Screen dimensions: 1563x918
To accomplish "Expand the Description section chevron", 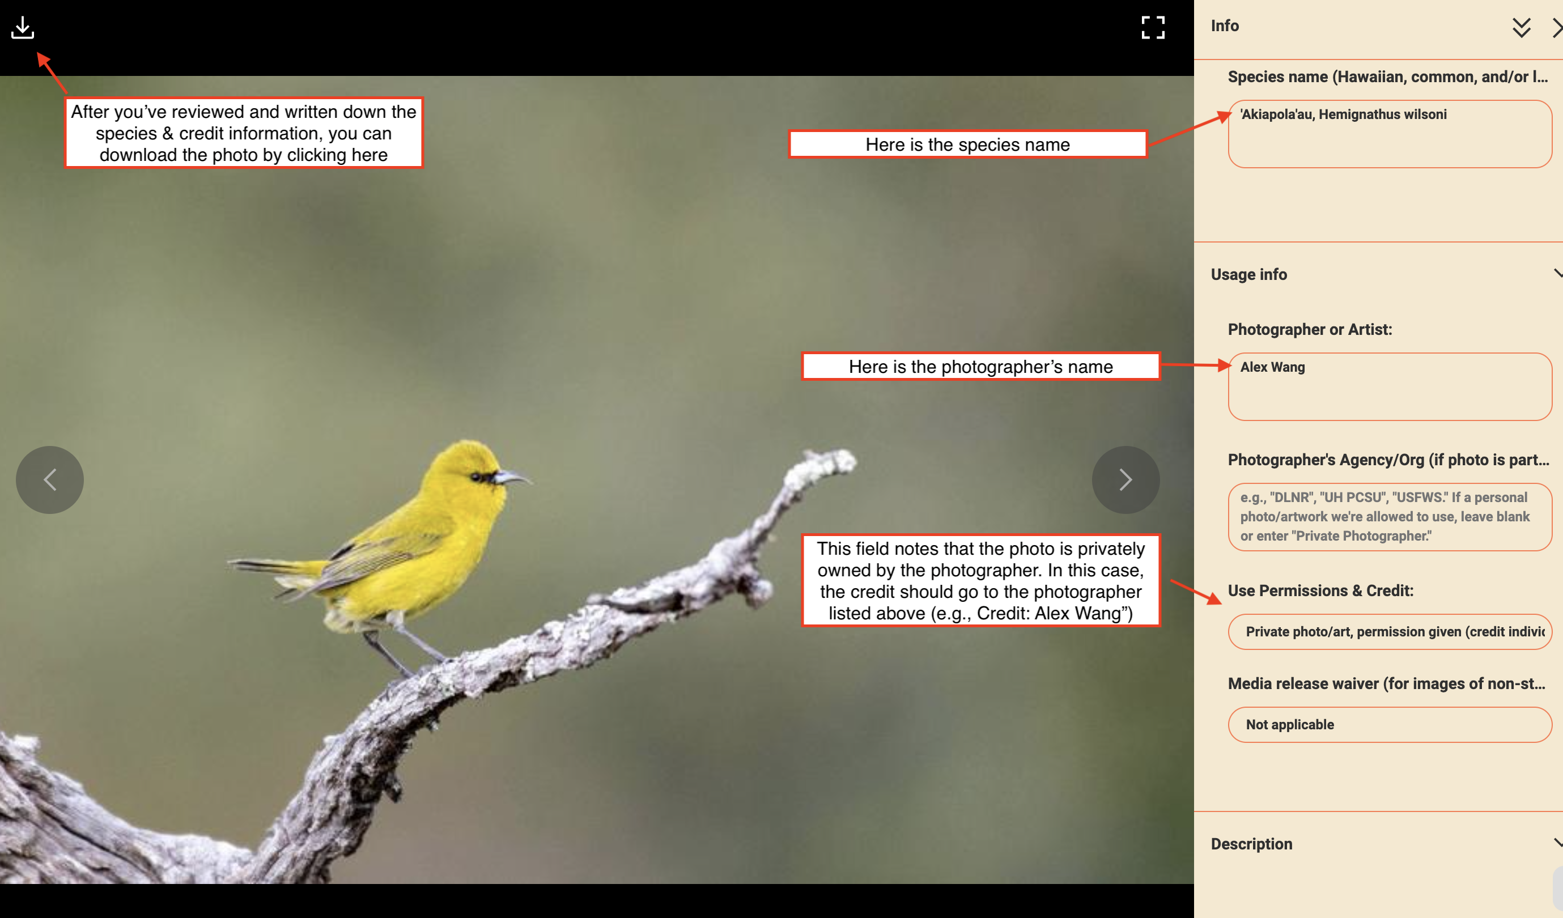I will point(1557,843).
